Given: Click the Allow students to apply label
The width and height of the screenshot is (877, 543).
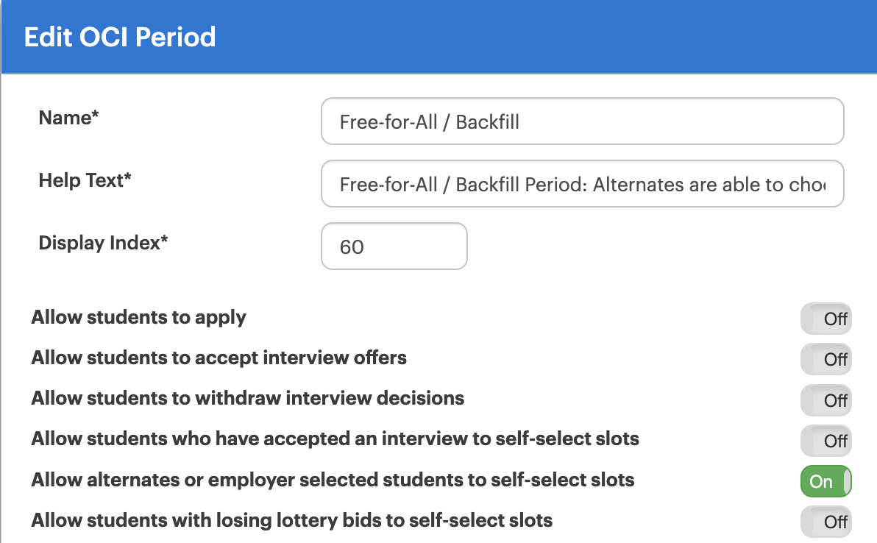Looking at the screenshot, I should tap(138, 317).
